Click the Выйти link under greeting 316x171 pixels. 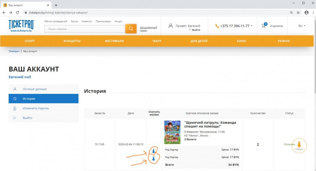pos(196,30)
